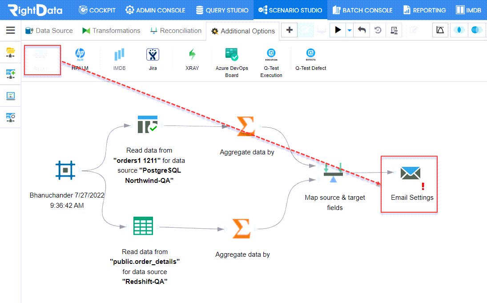Switch to the Data Source tab

point(49,30)
